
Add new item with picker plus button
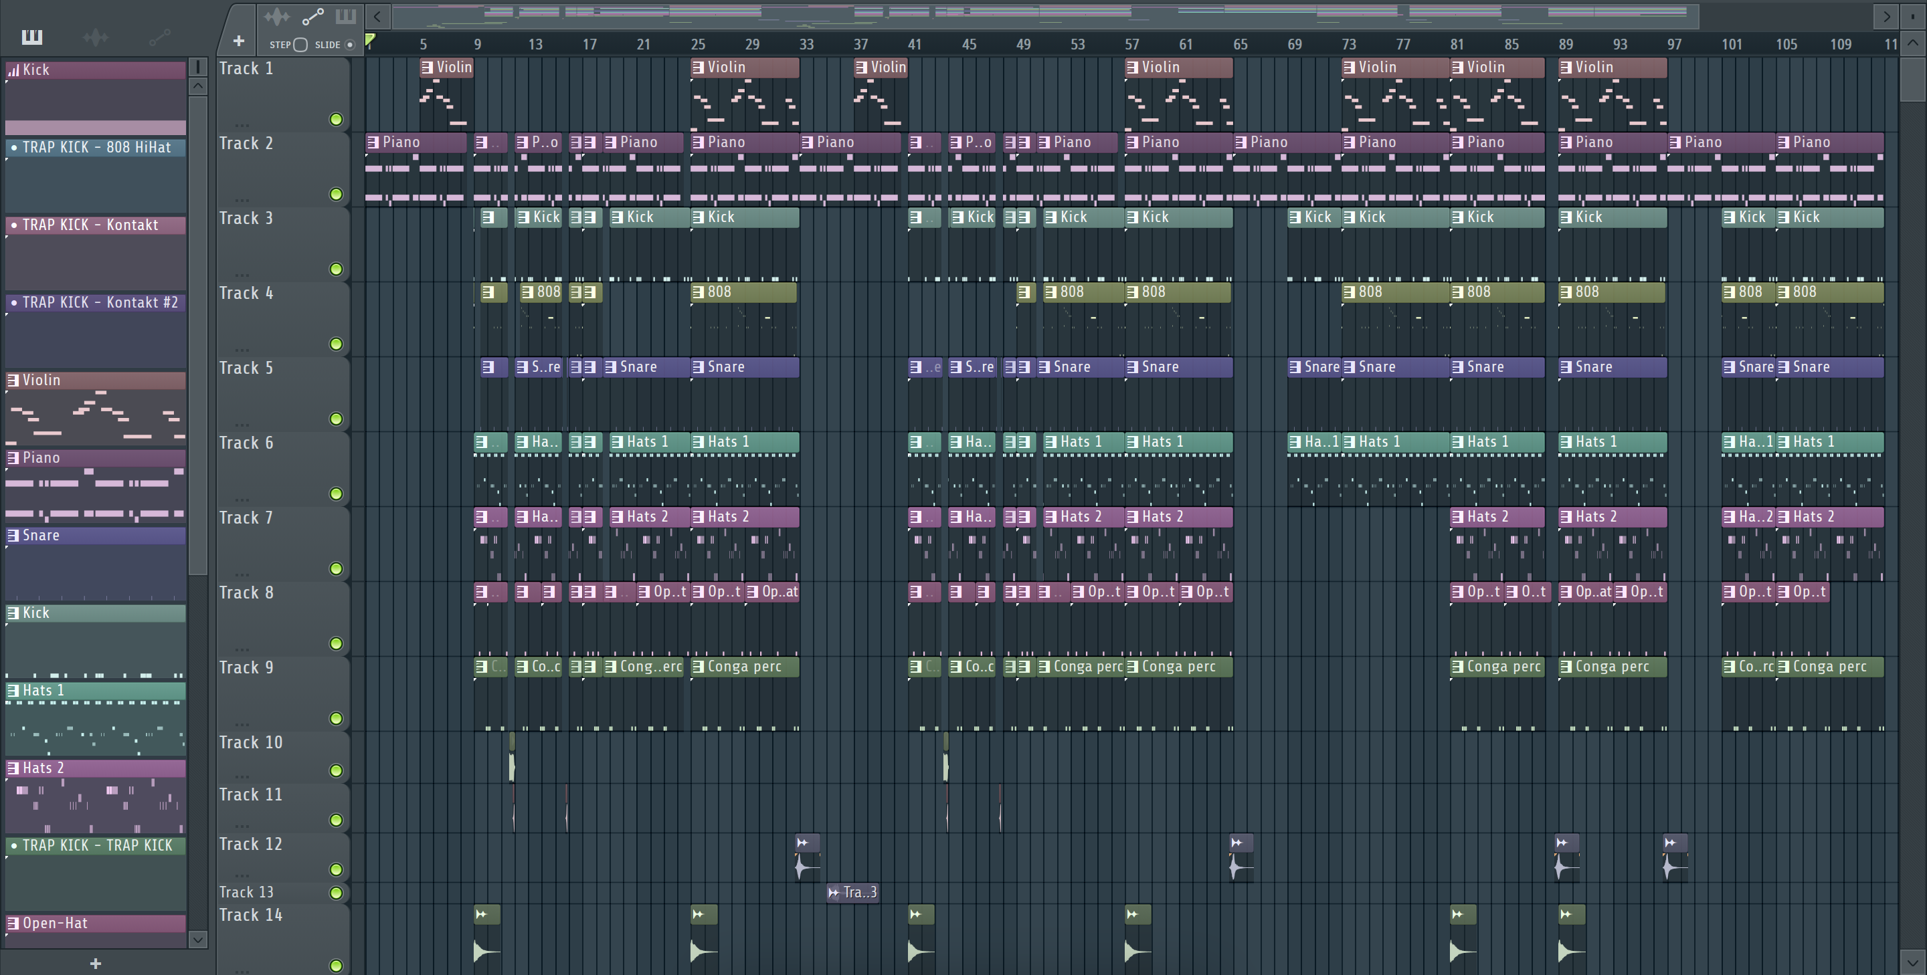[95, 963]
